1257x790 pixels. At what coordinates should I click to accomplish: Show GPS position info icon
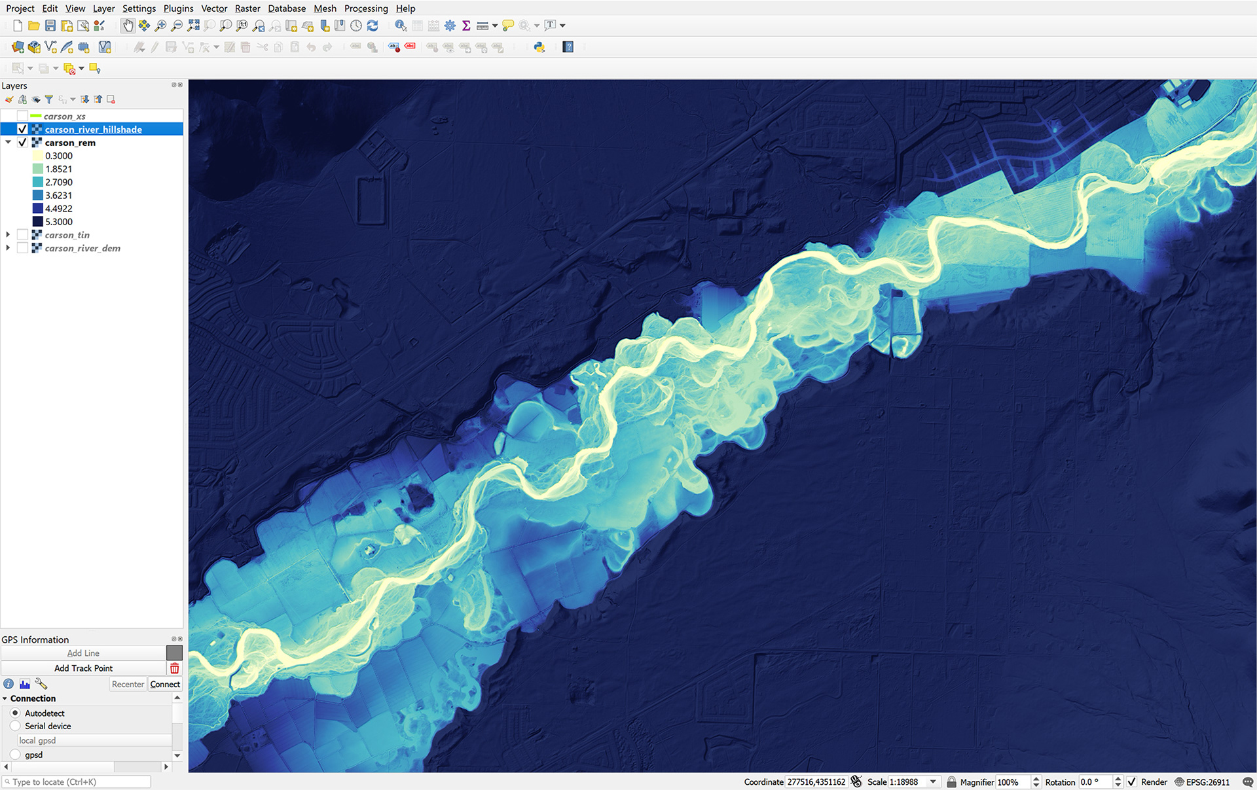point(9,685)
